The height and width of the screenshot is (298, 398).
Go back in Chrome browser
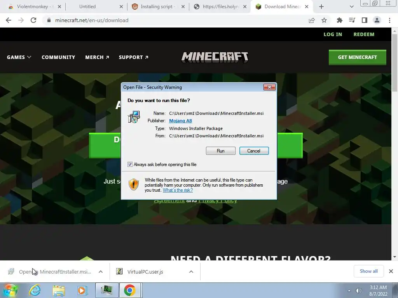[9, 20]
